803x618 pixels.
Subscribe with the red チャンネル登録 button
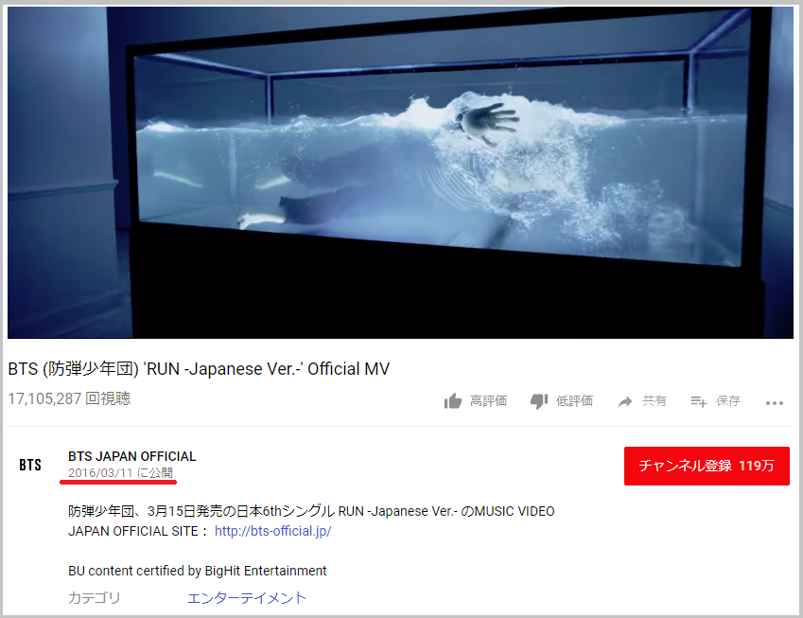pos(707,466)
